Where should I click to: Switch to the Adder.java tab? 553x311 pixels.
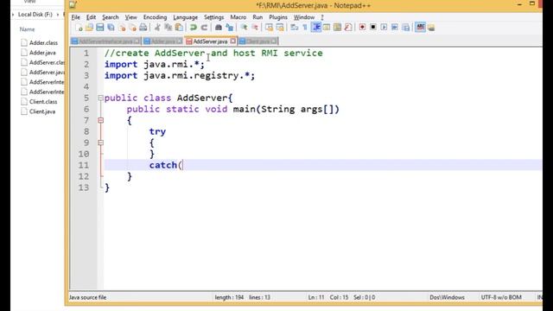163,41
